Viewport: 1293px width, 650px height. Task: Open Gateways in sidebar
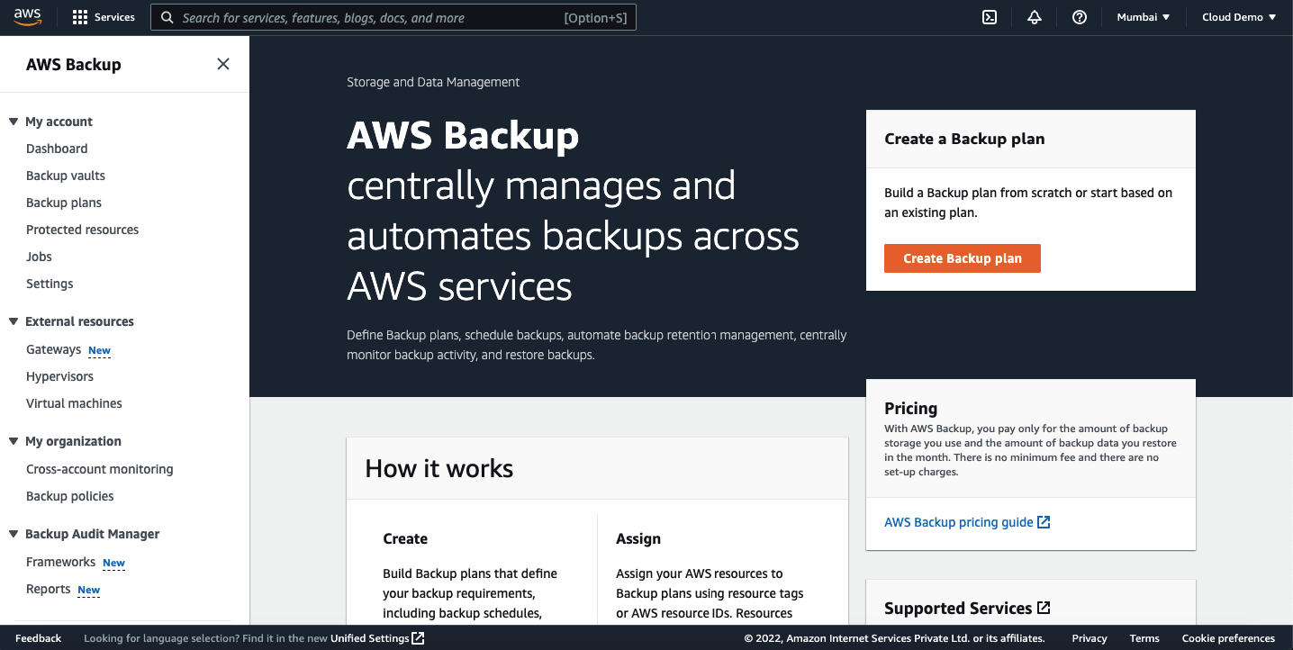click(54, 349)
